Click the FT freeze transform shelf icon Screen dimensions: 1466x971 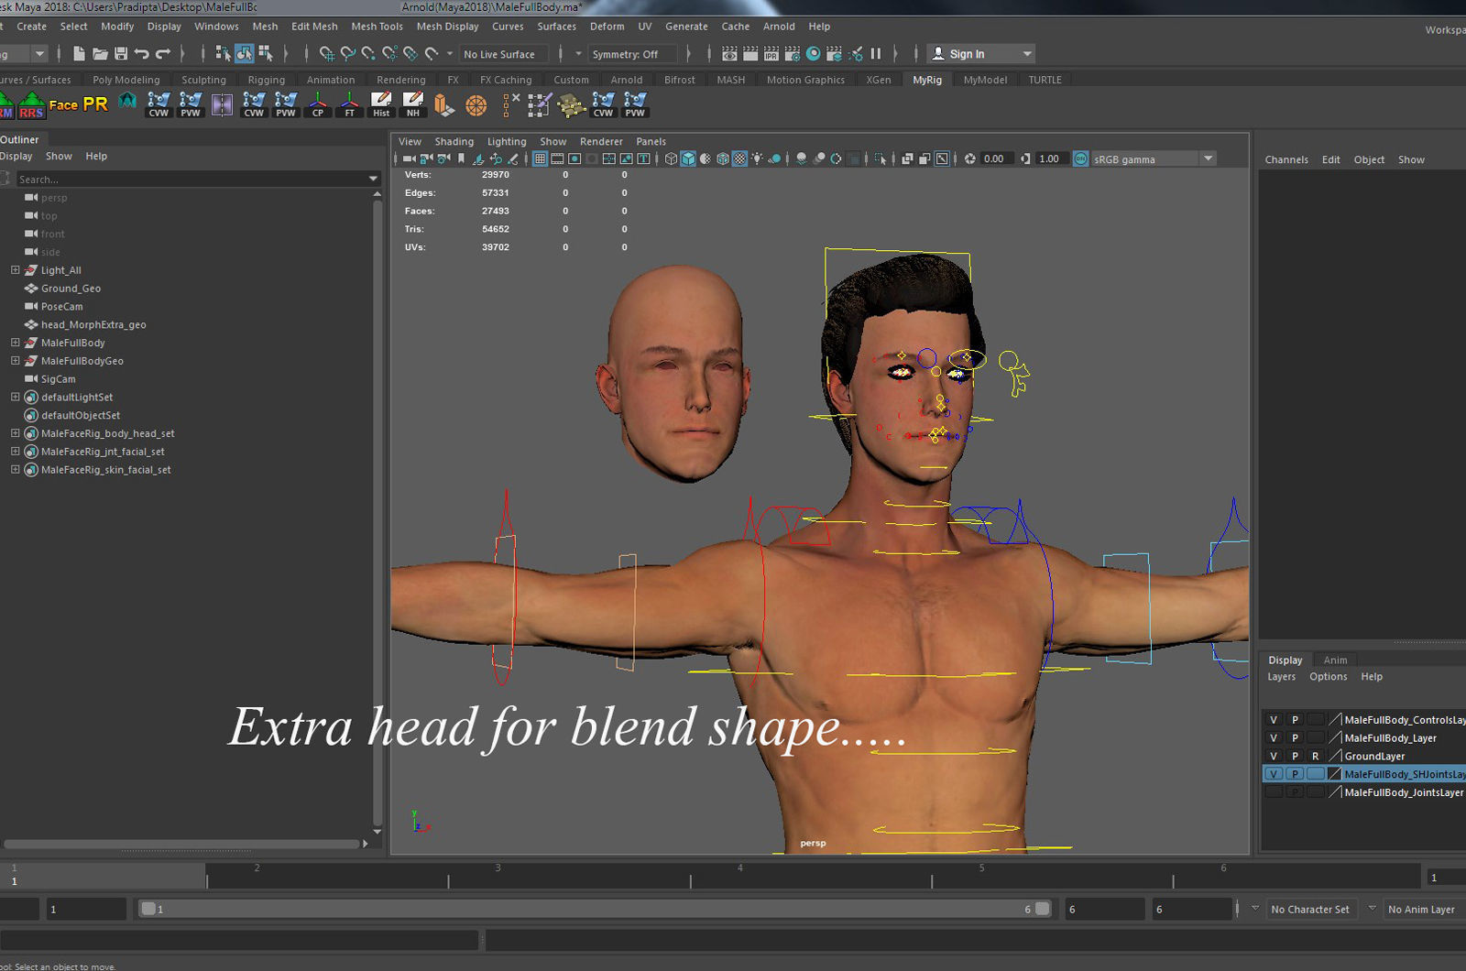tap(349, 104)
